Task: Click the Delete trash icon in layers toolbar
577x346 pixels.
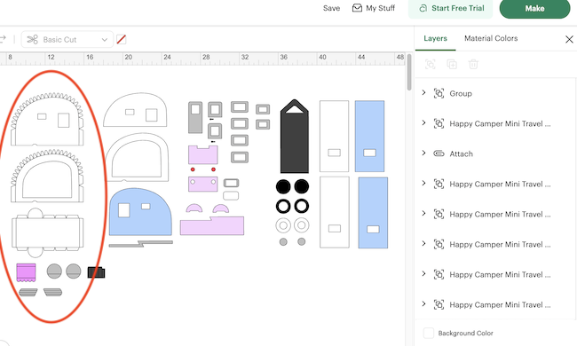Action: click(473, 65)
